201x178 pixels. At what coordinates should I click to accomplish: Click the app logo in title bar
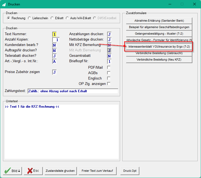point(4,4)
